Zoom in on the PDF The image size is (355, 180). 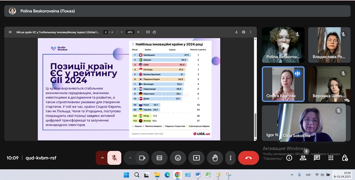(x=138, y=32)
